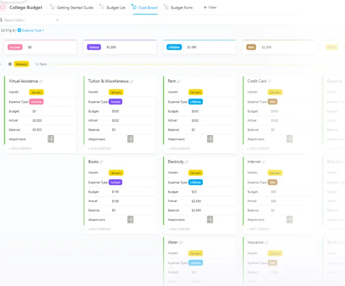Collapse the January task group
345x286 pixels.
point(10,64)
